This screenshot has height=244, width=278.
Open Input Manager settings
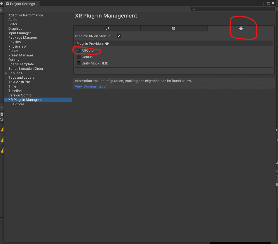(x=20, y=33)
